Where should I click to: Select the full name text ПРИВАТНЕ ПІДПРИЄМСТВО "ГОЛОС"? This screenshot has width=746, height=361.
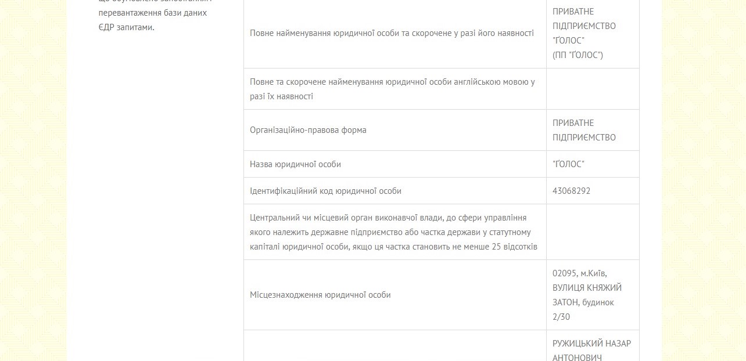584,26
